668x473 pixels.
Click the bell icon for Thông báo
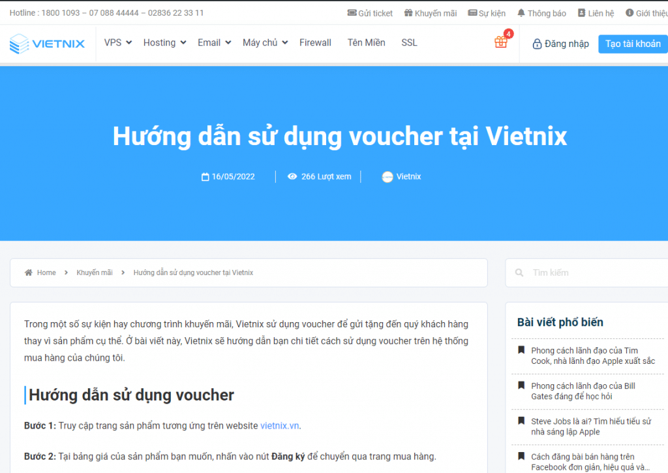coord(521,13)
